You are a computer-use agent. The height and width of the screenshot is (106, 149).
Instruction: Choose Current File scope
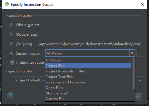88,99
